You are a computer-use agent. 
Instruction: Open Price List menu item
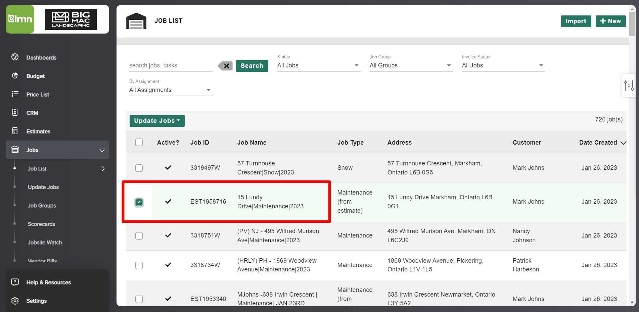[x=38, y=95]
